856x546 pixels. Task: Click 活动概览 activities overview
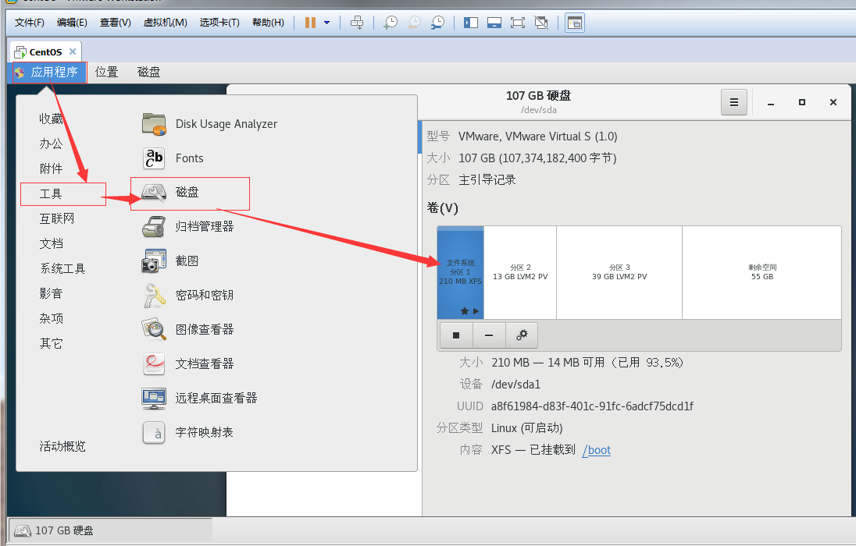62,446
